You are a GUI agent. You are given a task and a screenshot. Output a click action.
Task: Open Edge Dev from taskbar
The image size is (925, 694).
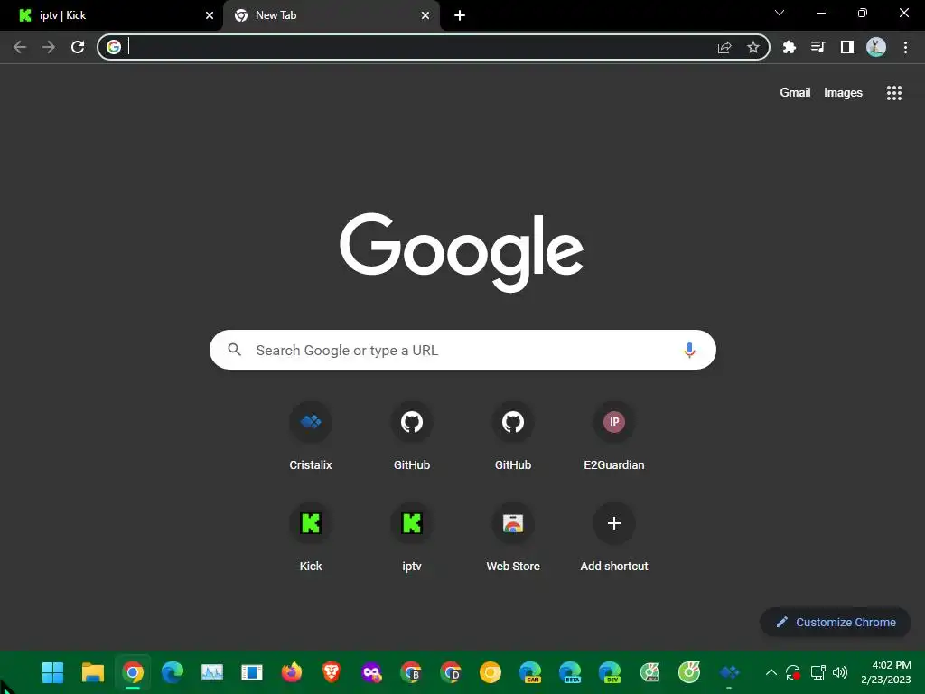(x=610, y=672)
